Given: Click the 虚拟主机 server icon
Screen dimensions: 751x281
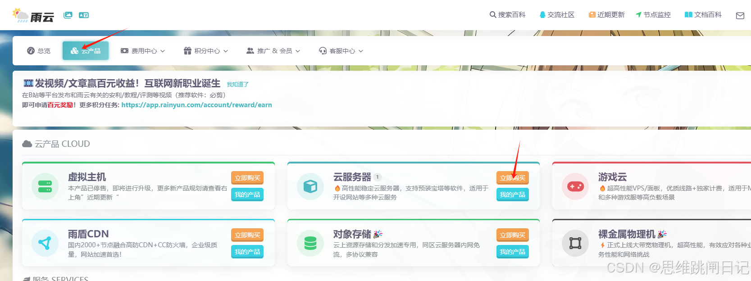Looking at the screenshot, I should point(45,186).
